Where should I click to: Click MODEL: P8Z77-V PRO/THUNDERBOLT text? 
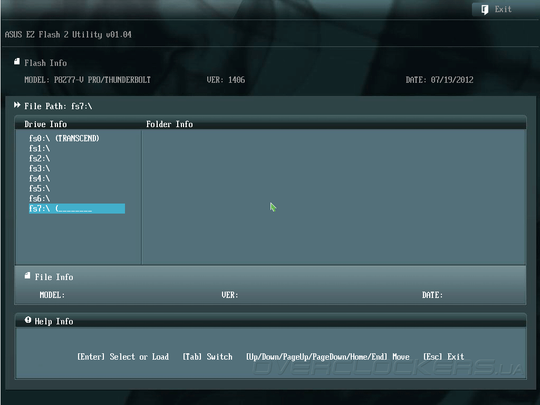88,80
